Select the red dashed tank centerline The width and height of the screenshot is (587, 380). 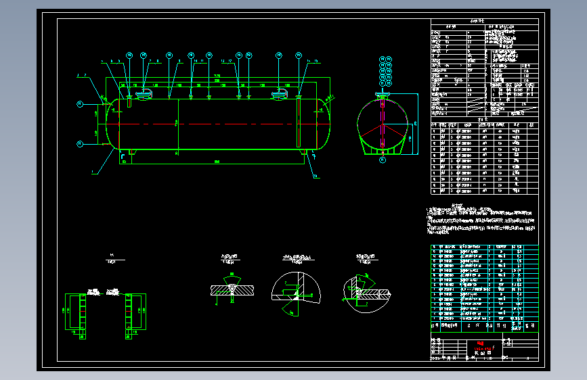[218, 124]
